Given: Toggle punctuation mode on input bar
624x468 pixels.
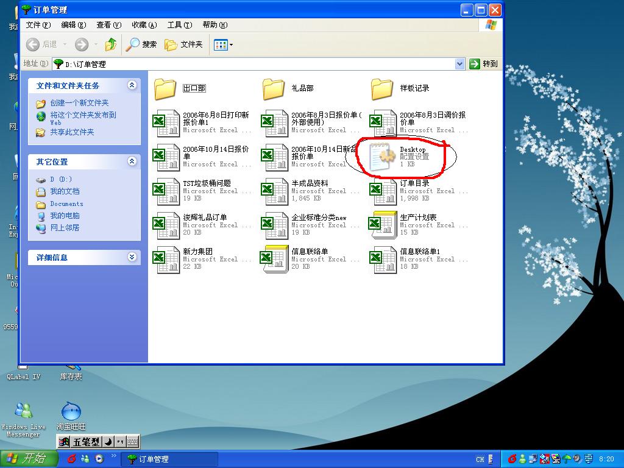Looking at the screenshot, I should 120,442.
